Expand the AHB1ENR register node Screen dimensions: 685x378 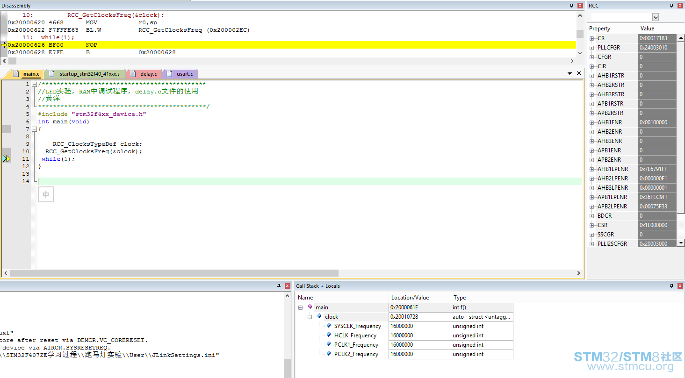591,122
